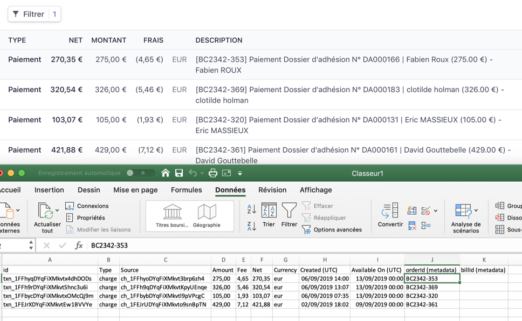
Task: Click the Trier sort button
Action: [x=269, y=216]
